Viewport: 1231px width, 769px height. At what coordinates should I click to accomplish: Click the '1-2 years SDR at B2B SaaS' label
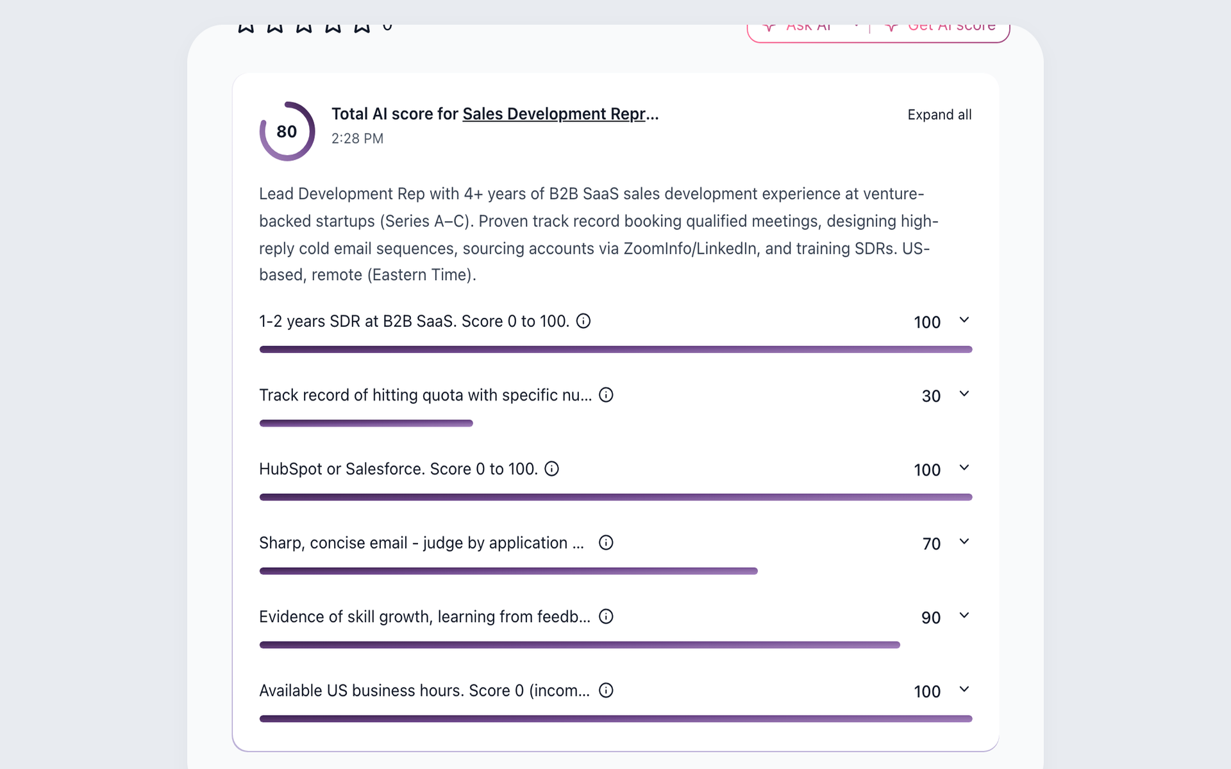[414, 321]
